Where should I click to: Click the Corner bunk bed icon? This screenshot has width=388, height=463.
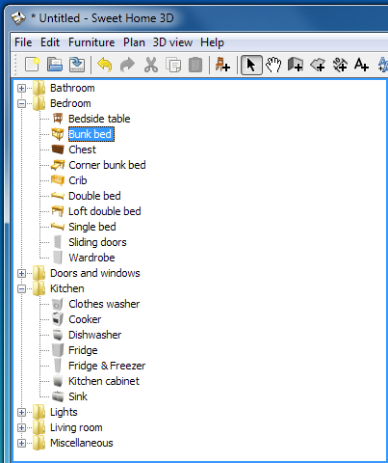tap(58, 165)
